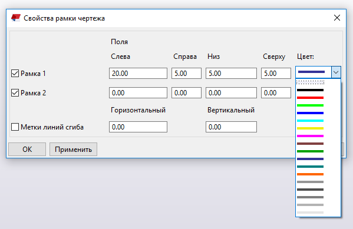Choose the cyan color line

(310, 121)
